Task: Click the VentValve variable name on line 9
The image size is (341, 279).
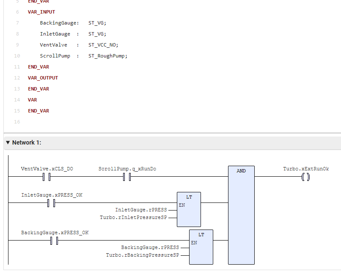Action: pos(53,45)
